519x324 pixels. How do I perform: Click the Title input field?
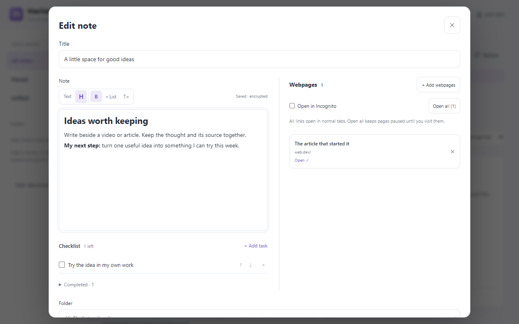[259, 59]
